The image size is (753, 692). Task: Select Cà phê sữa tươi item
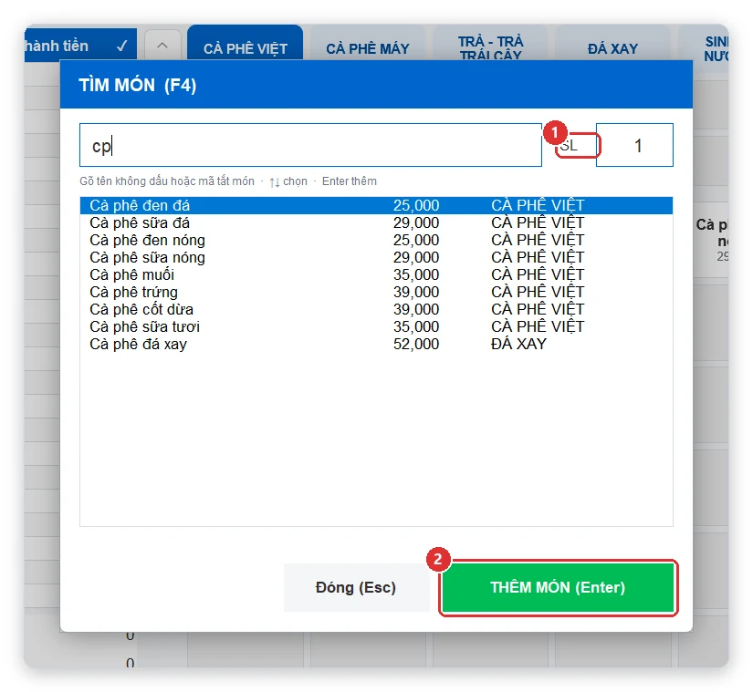pos(376,326)
